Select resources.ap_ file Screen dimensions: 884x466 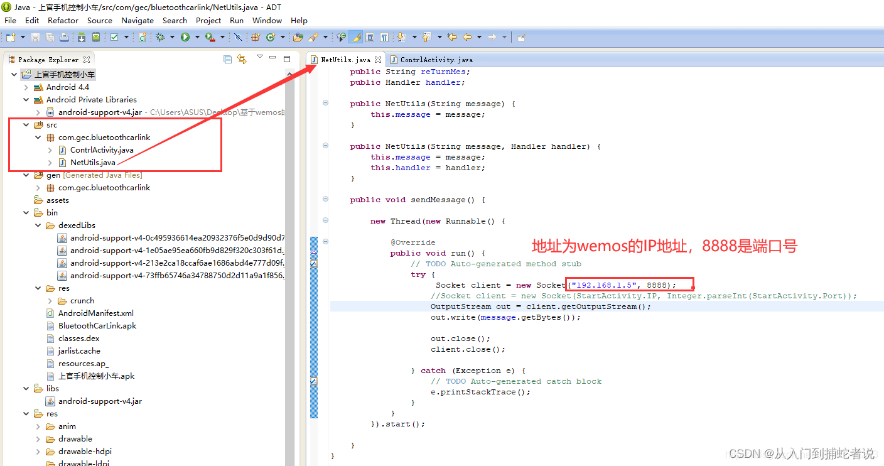[84, 364]
